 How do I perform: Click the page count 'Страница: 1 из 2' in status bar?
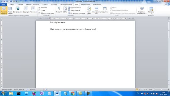point(6,90)
